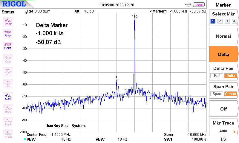The height and width of the screenshot is (143, 239).
Task: Click the RIGOL logo
Action: [x=14, y=4]
